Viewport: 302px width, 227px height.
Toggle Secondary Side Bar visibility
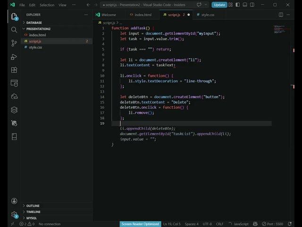[x=252, y=5]
